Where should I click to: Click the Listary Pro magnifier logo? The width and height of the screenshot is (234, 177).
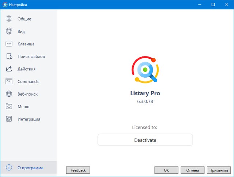145,69
